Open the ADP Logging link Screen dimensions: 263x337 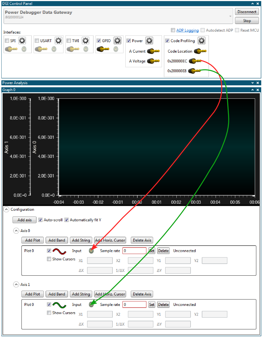(187, 30)
